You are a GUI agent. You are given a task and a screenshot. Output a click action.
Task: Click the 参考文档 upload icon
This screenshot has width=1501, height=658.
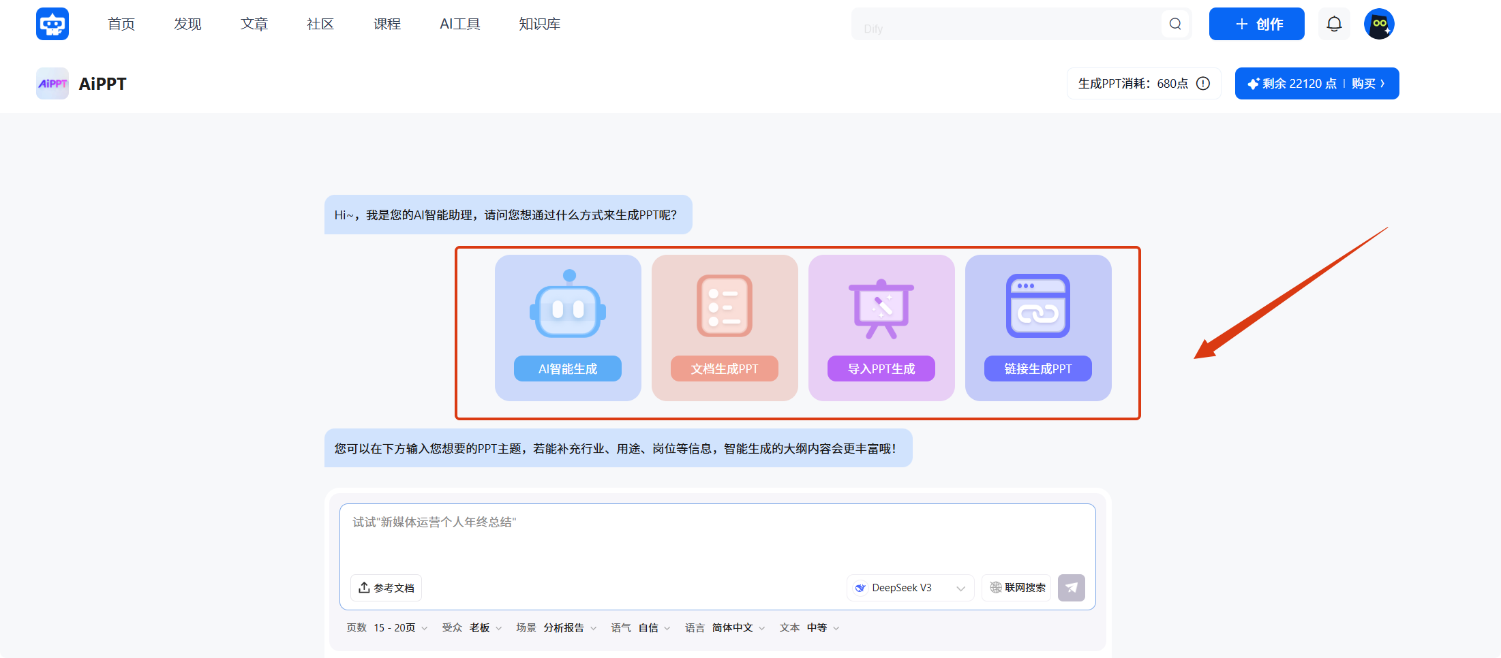click(x=363, y=587)
